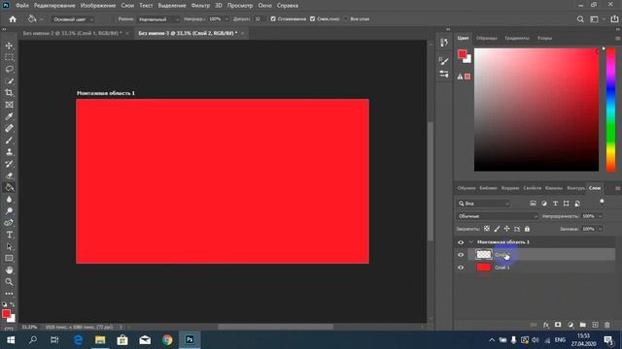Image resolution: width=622 pixels, height=349 pixels.
Task: Delete layer with trash icon
Action: (607, 325)
